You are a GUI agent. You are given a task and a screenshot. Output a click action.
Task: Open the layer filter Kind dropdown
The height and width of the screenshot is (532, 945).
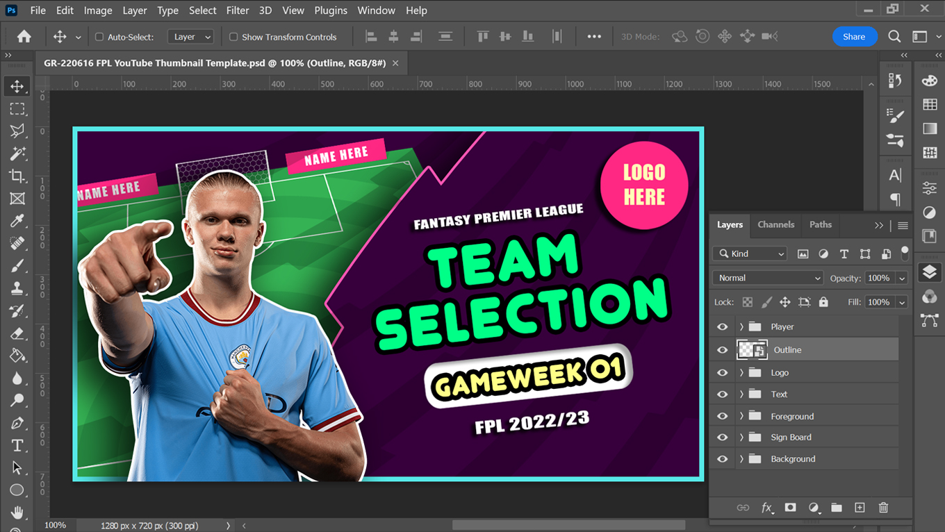pos(749,253)
